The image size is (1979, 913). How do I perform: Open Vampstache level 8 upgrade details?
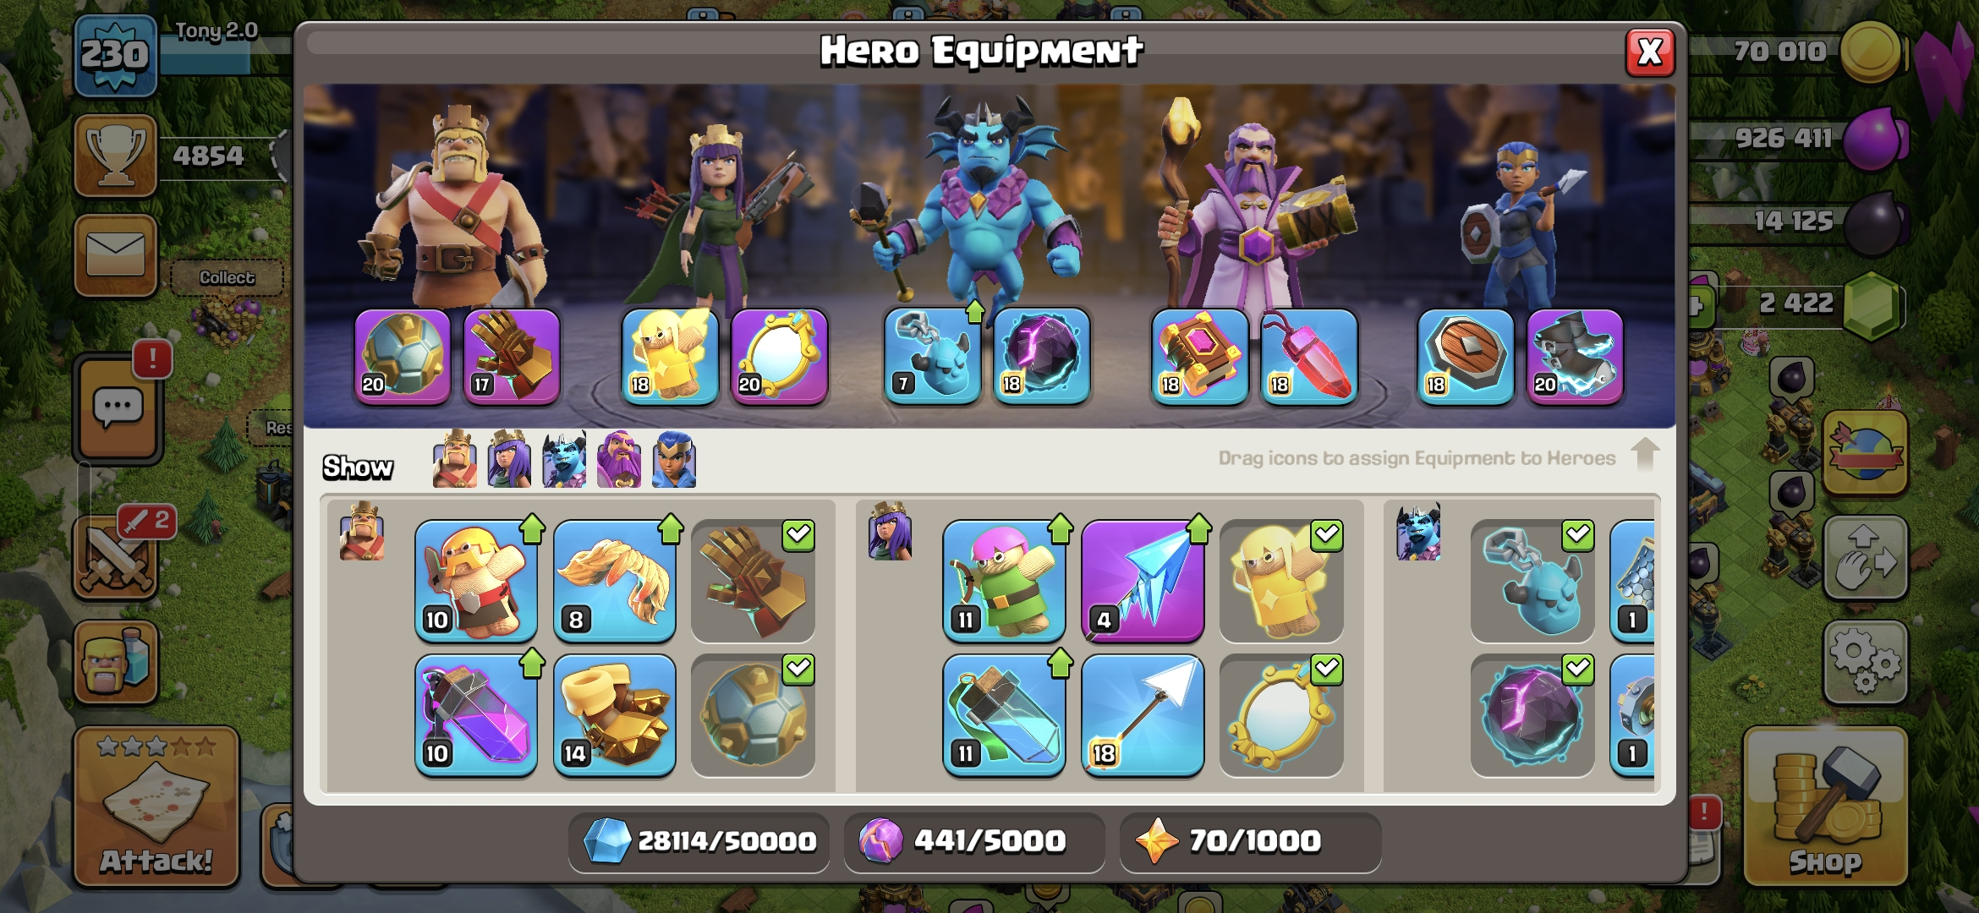tap(615, 582)
